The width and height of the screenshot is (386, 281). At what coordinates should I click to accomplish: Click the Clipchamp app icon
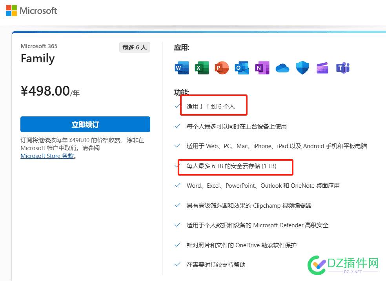tap(322, 68)
